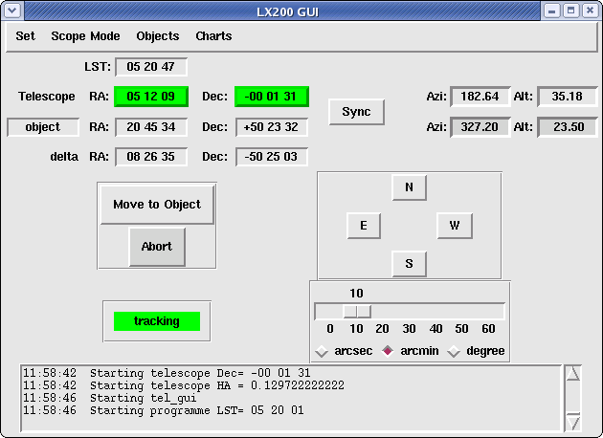Click the object Dec input field
The image size is (603, 438).
click(272, 127)
